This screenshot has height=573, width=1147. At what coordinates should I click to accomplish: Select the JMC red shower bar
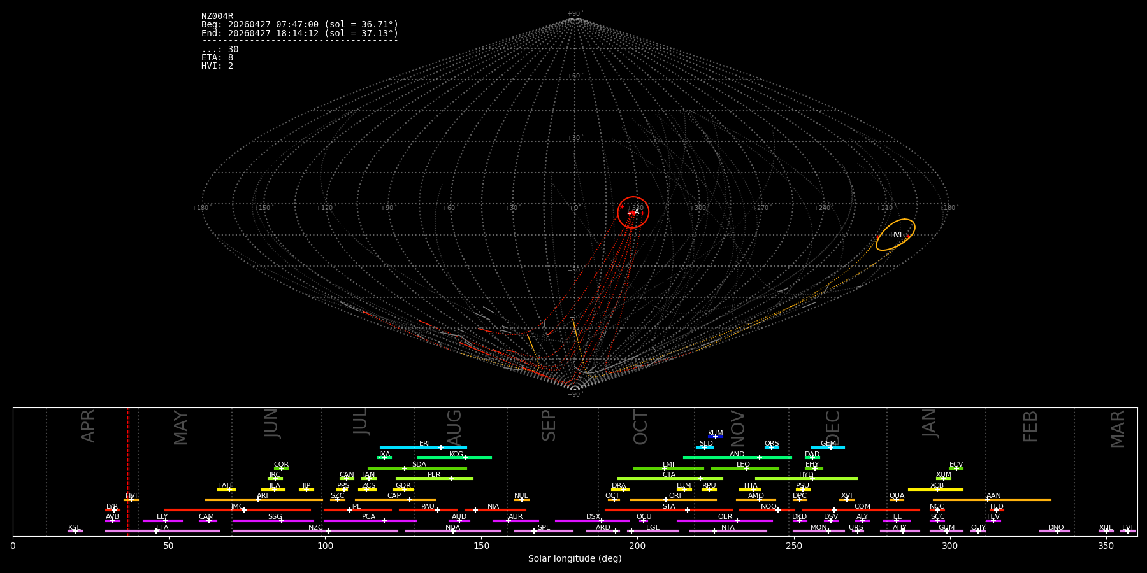pos(238,510)
